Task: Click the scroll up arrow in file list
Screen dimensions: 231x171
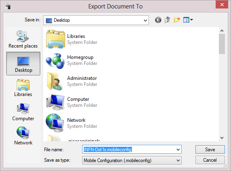Action: point(222,31)
